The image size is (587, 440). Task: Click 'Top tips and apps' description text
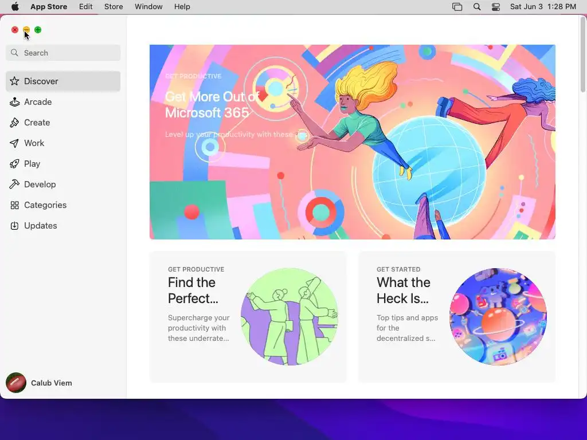[x=407, y=328]
